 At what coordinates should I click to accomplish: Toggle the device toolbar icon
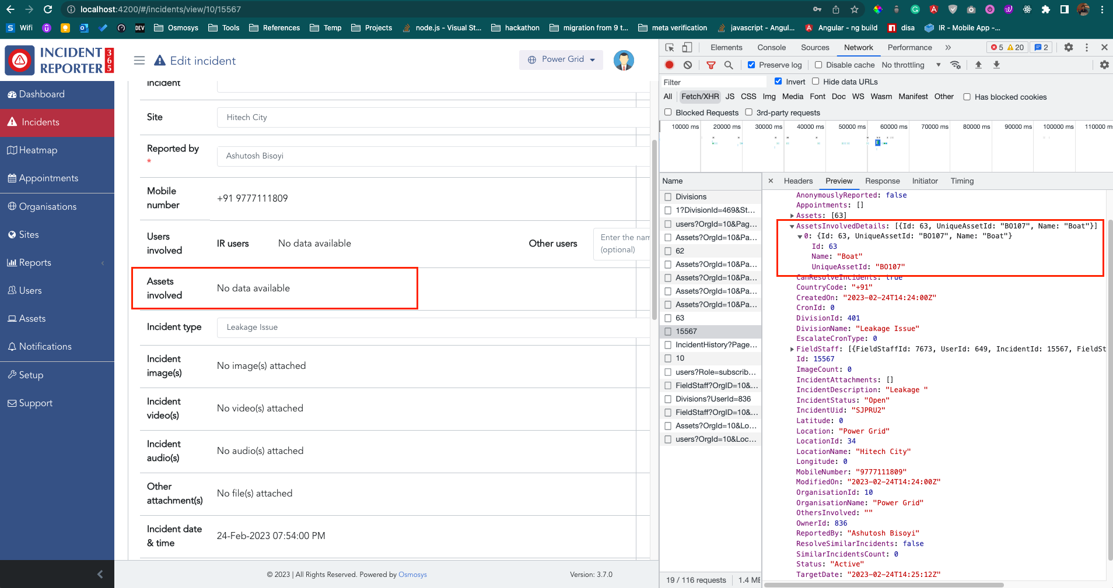[x=687, y=48]
